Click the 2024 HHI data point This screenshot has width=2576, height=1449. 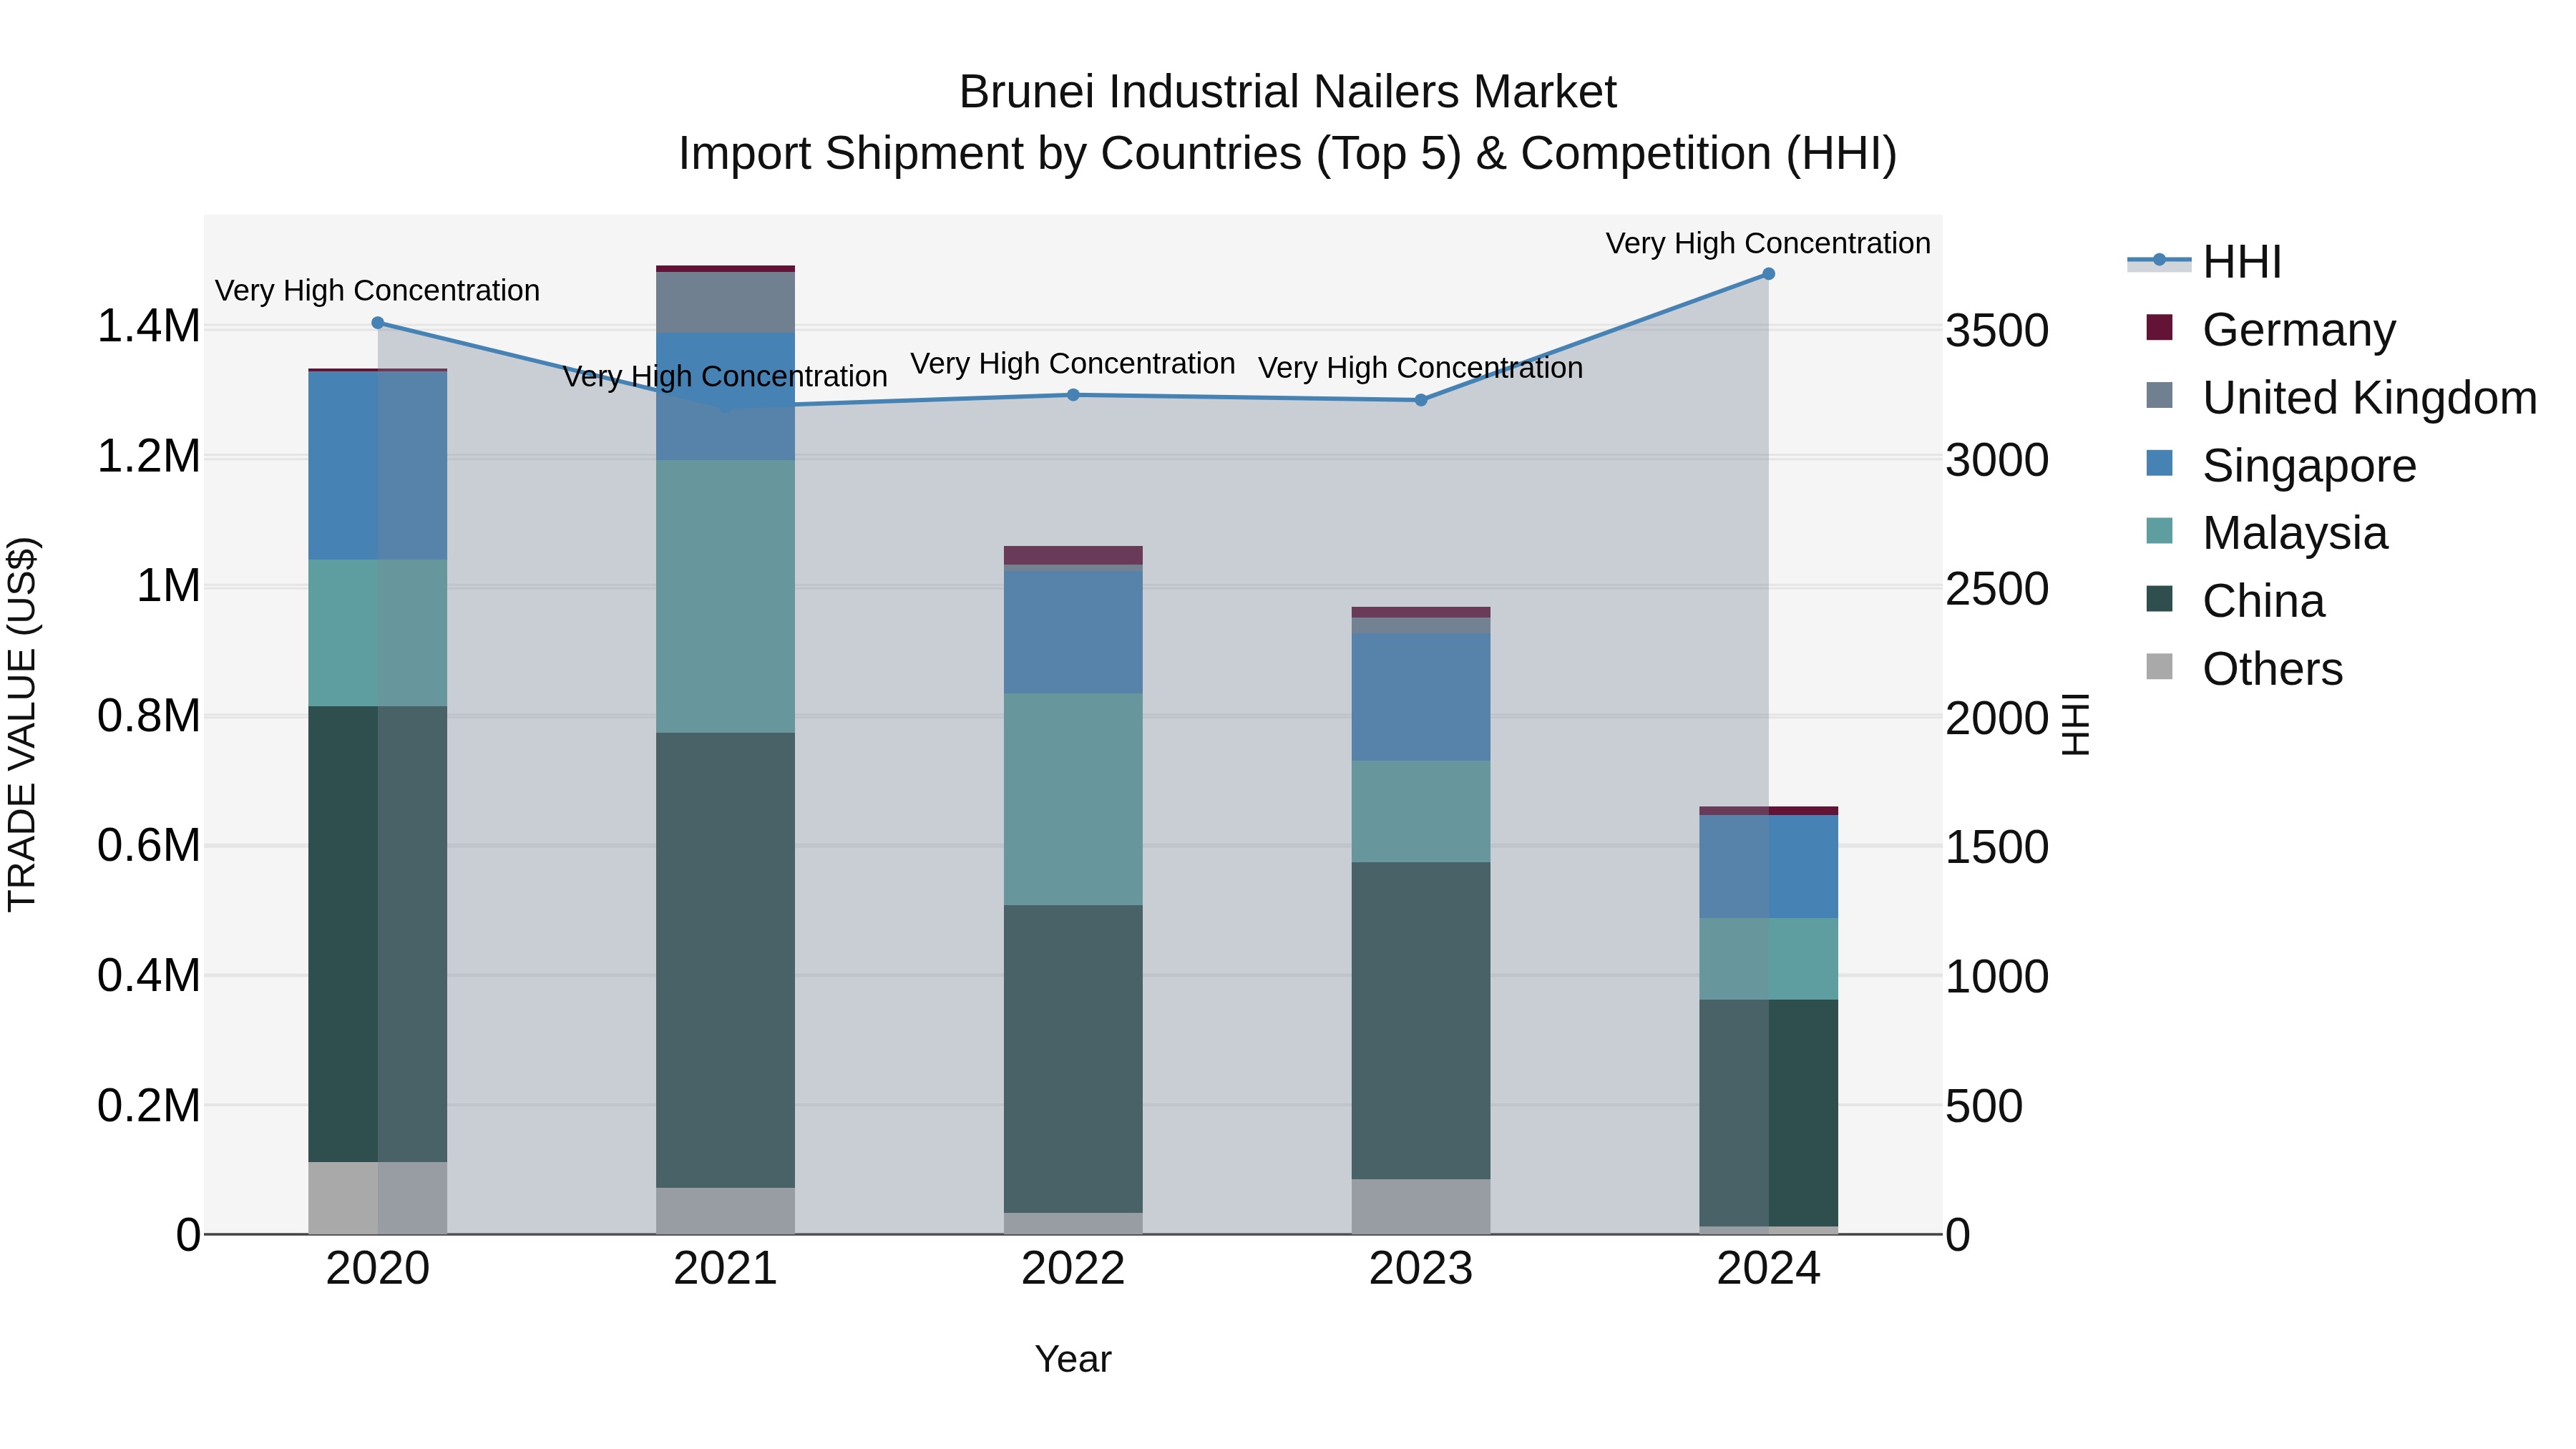pyautogui.click(x=1768, y=274)
